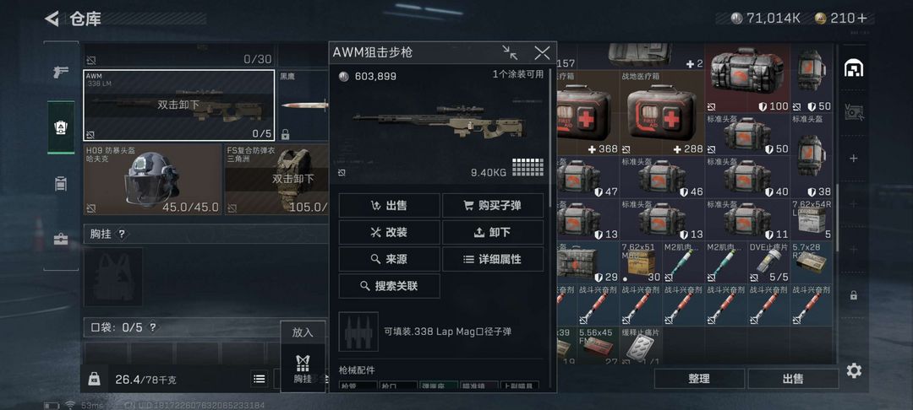Open 详细属性 detailed attributes
Viewport: 913px width, 410px height.
[x=493, y=260]
